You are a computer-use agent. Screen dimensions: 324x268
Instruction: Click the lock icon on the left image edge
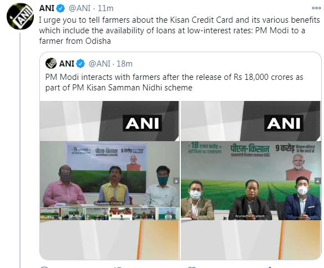pos(176,180)
